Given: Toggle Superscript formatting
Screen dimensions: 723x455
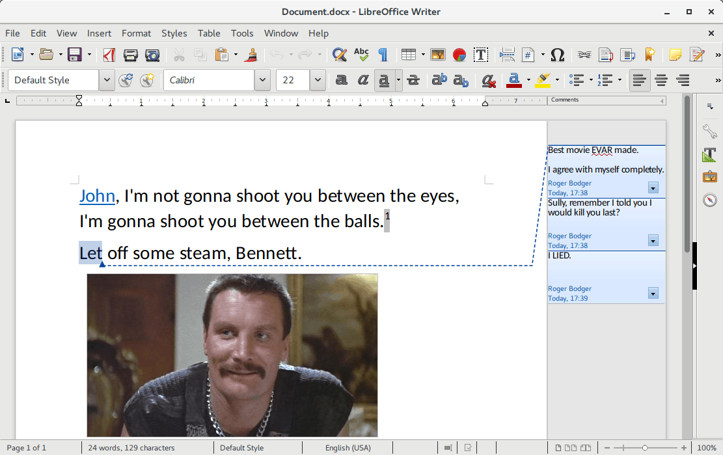Looking at the screenshot, I should pyautogui.click(x=439, y=80).
